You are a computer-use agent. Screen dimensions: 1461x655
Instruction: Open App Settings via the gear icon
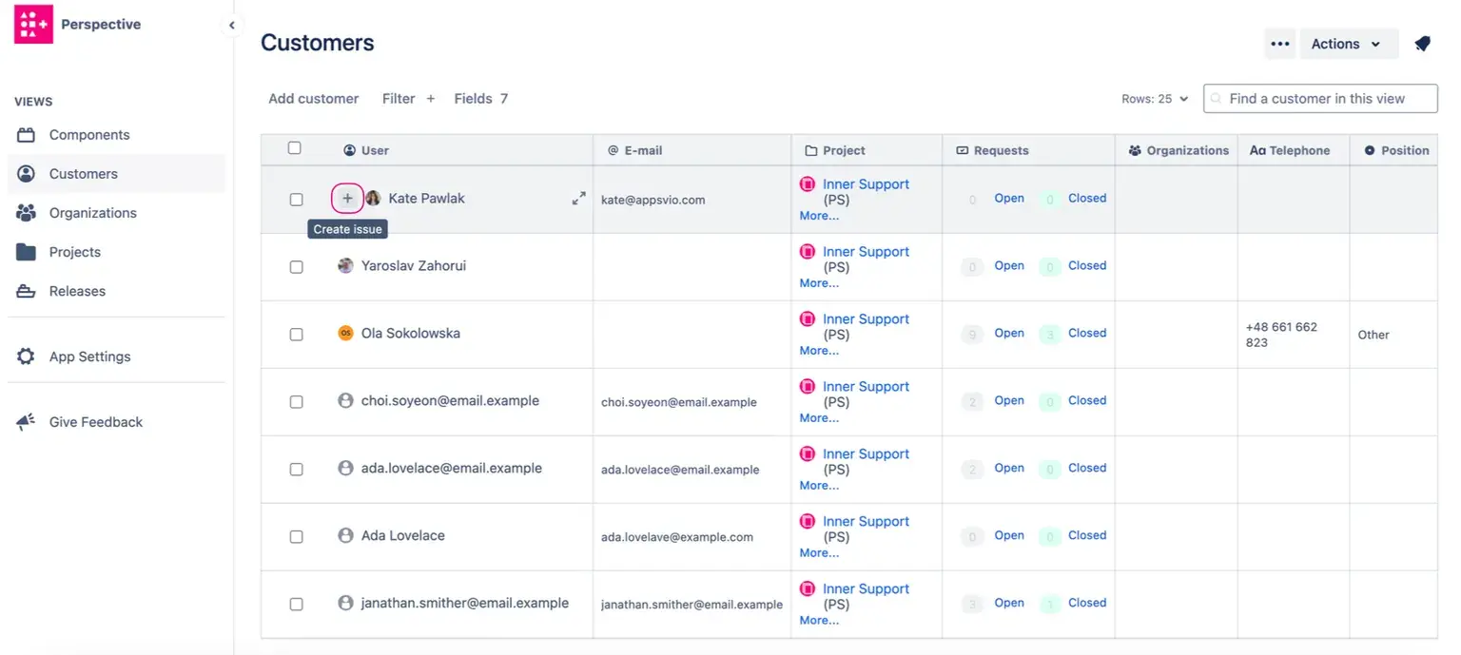click(29, 356)
